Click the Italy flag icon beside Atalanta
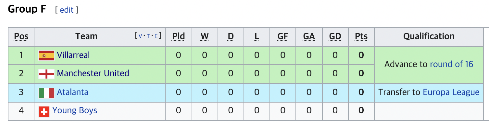Viewport: 489px width, 124px height. (46, 93)
